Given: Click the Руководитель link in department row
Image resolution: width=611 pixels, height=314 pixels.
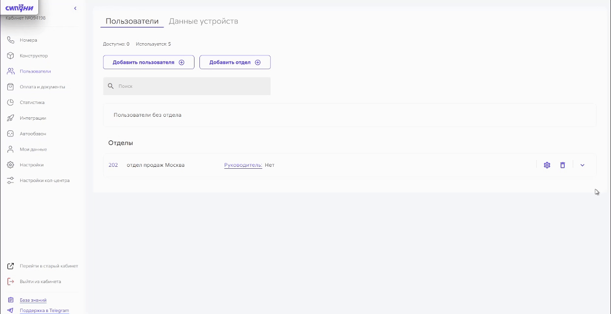Looking at the screenshot, I should 243,165.
